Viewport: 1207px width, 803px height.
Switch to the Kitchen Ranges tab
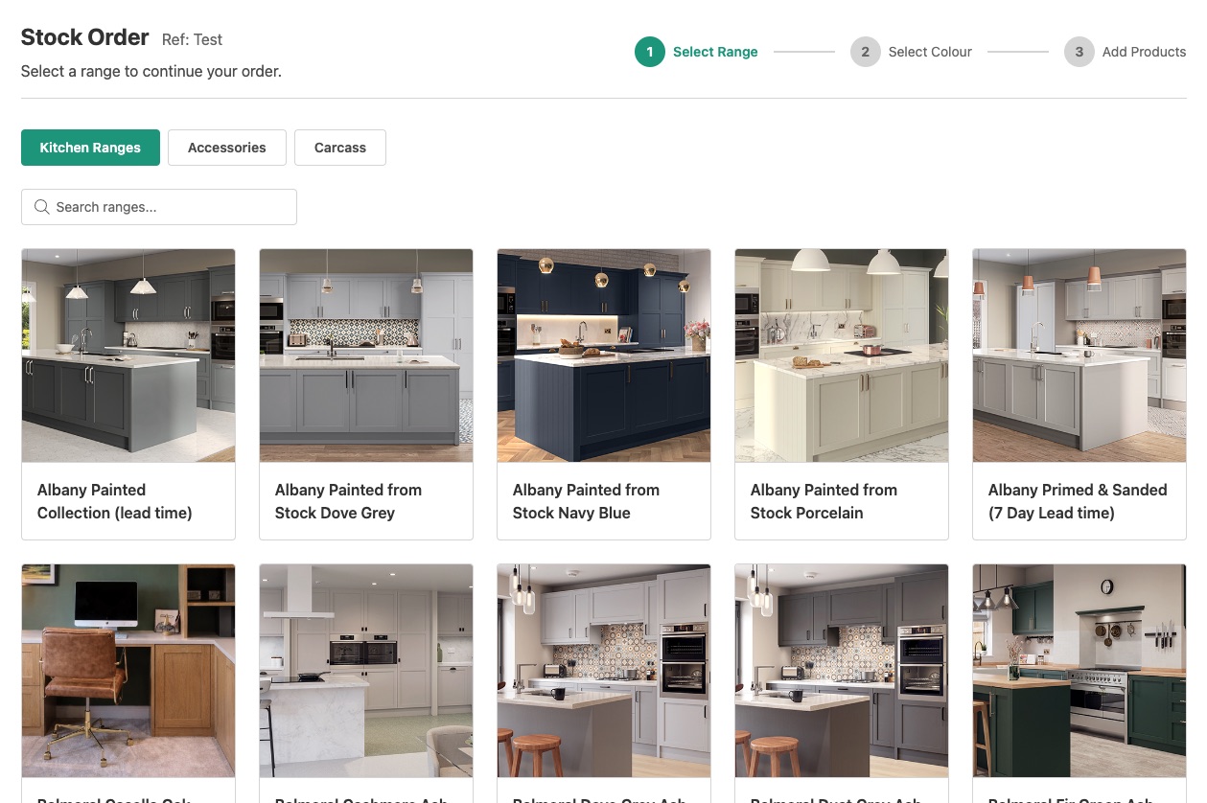[x=90, y=148]
